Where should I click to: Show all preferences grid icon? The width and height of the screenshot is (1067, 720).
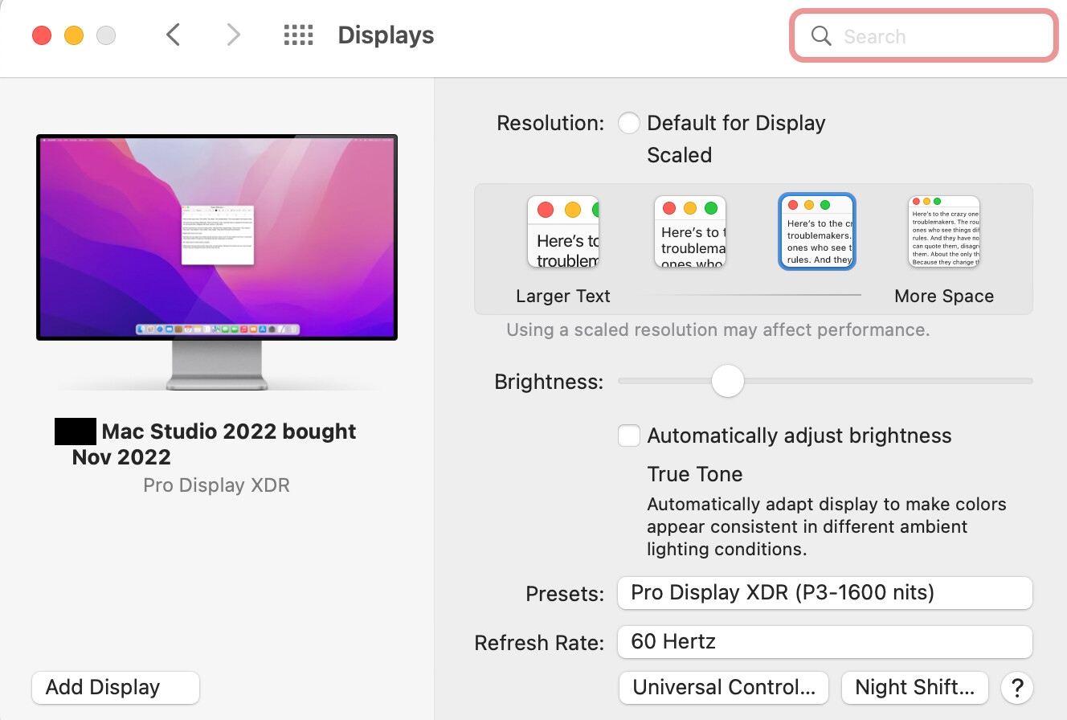point(298,35)
